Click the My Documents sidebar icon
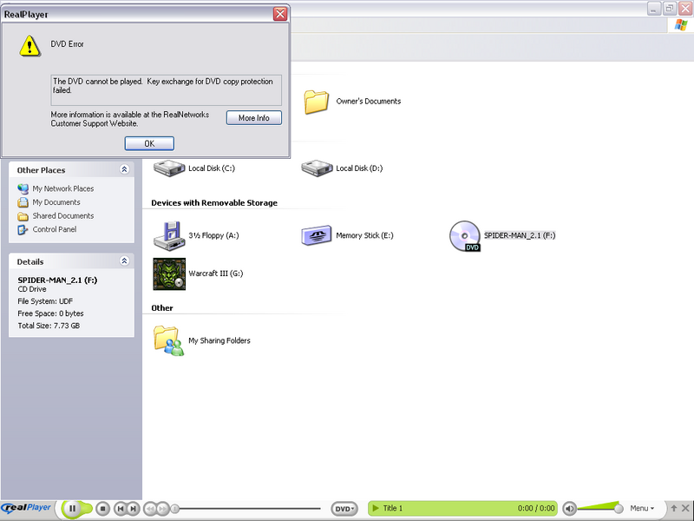This screenshot has width=694, height=521. pyautogui.click(x=23, y=202)
